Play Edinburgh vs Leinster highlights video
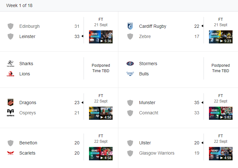Viewport: 238px width, 168px height. point(101,37)
